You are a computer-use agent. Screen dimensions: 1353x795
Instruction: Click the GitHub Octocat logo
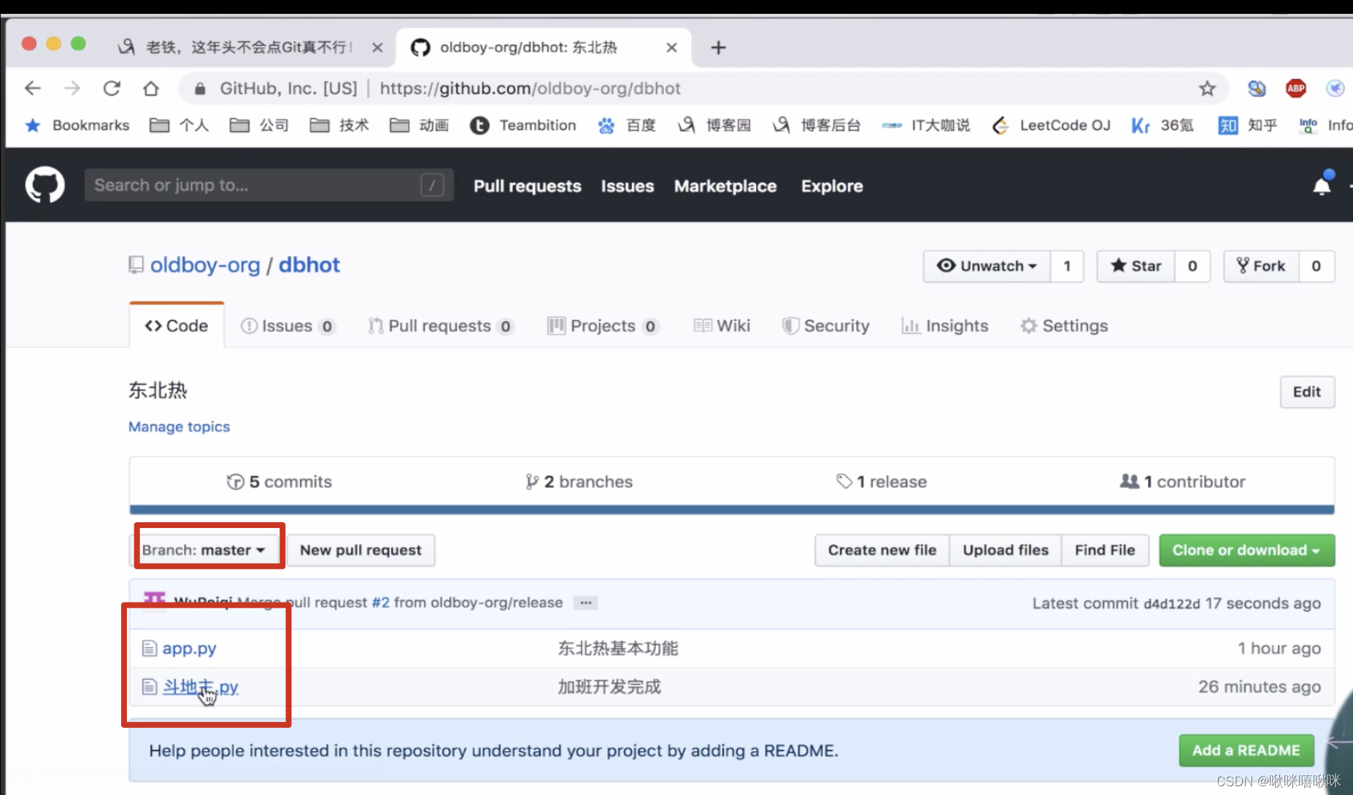click(x=45, y=185)
